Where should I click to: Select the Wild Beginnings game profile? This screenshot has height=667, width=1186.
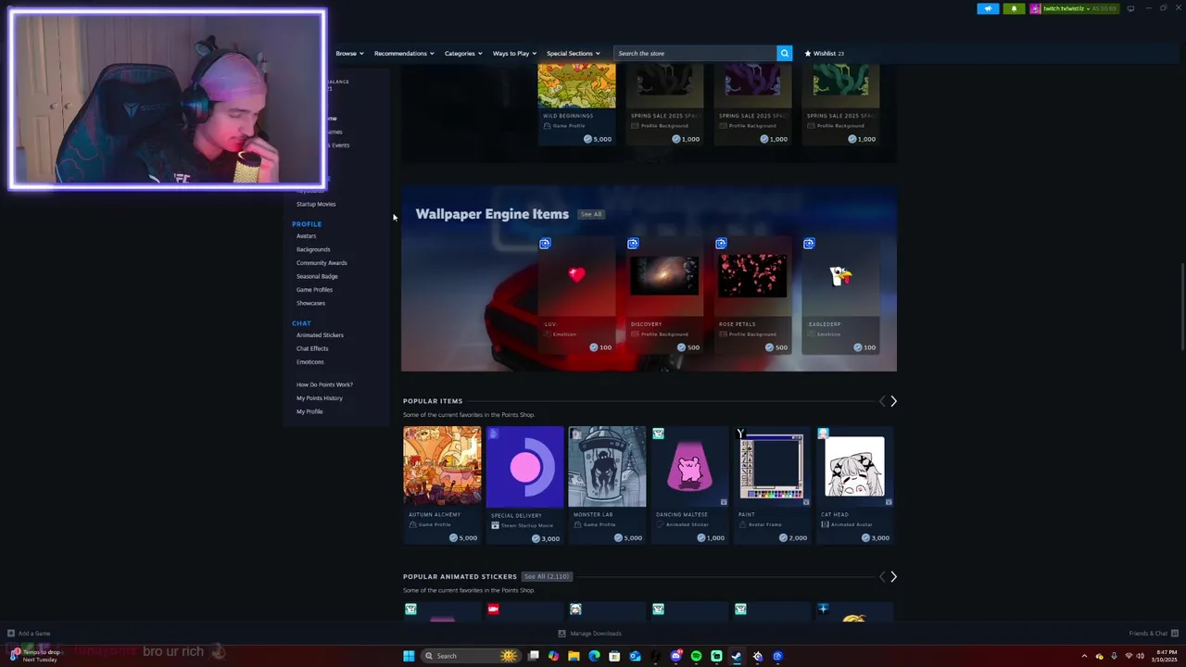[576, 107]
